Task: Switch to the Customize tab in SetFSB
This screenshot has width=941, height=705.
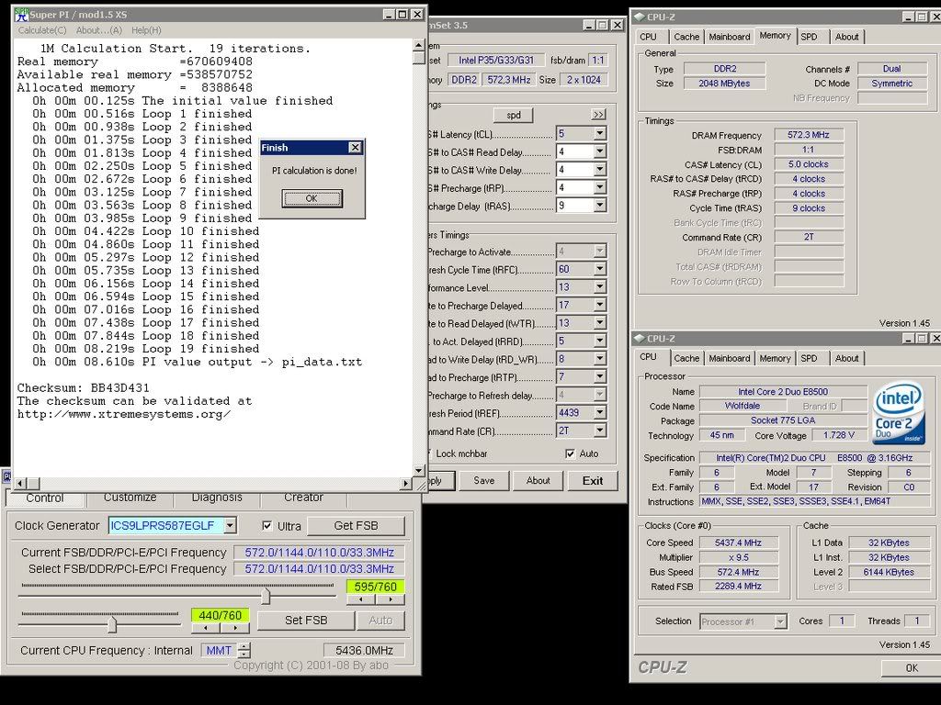Action: 130,498
